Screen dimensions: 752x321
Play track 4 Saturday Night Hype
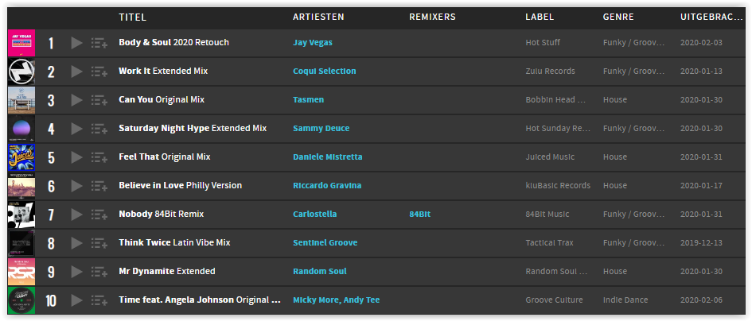click(x=76, y=129)
